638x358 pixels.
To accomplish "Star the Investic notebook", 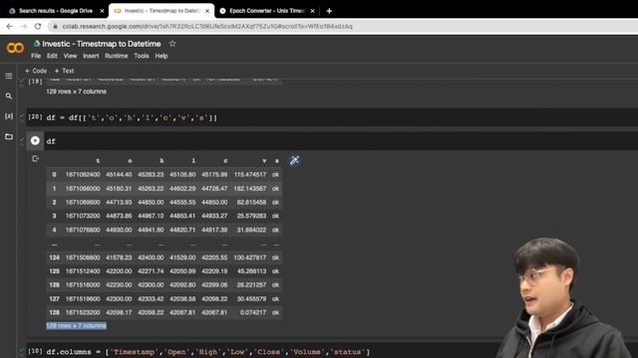I will pos(172,44).
